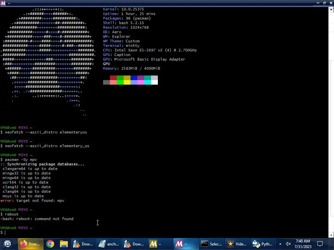Click the 'ucrt64 is up to date' line
The height and width of the screenshot is (250, 334).
pos(25,182)
